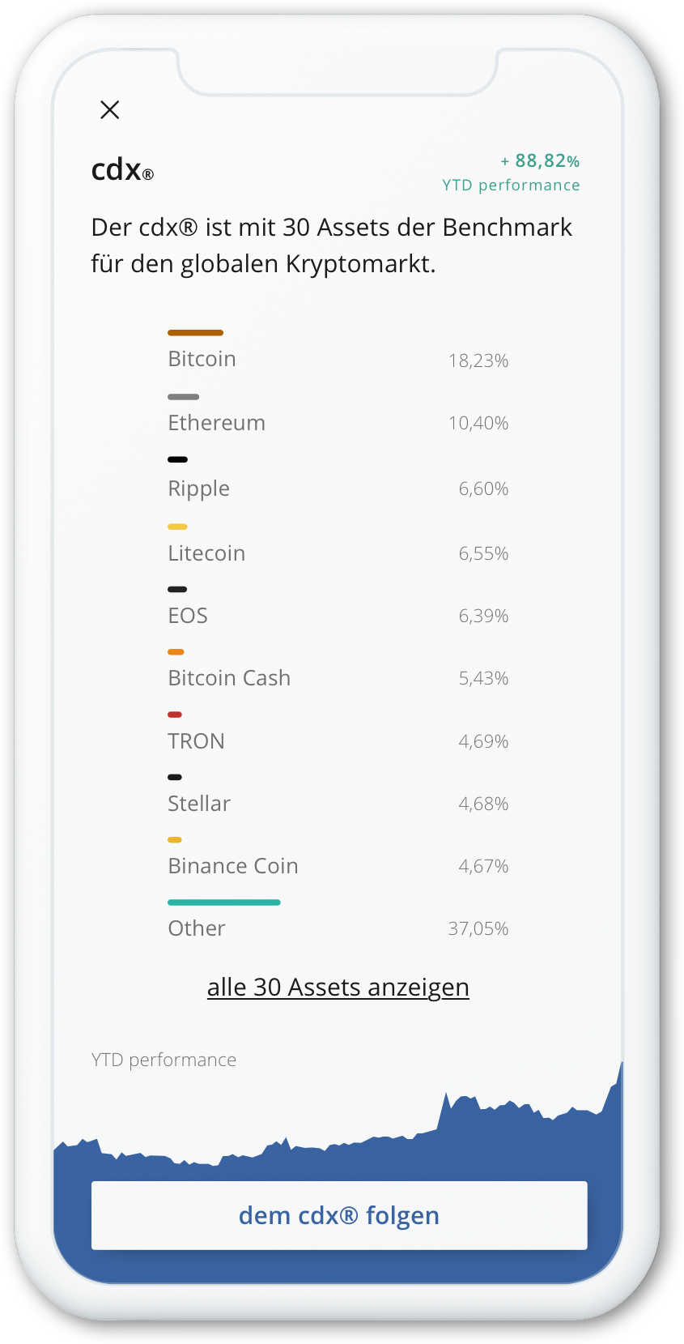The width and height of the screenshot is (684, 1344).
Task: Tap the 18,23% Bitcoin percentage
Action: 478,361
